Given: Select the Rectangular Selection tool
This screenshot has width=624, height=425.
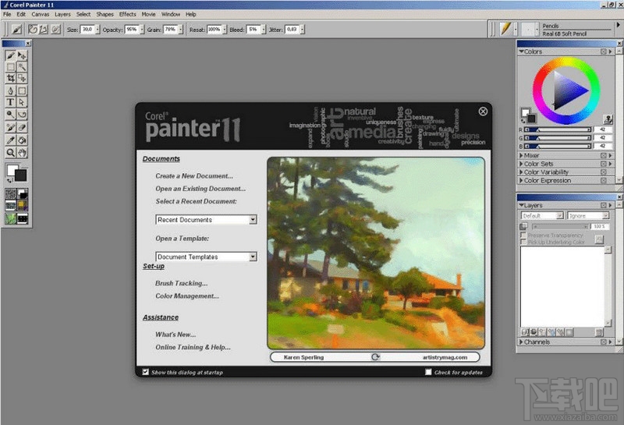Looking at the screenshot, I should coord(11,67).
